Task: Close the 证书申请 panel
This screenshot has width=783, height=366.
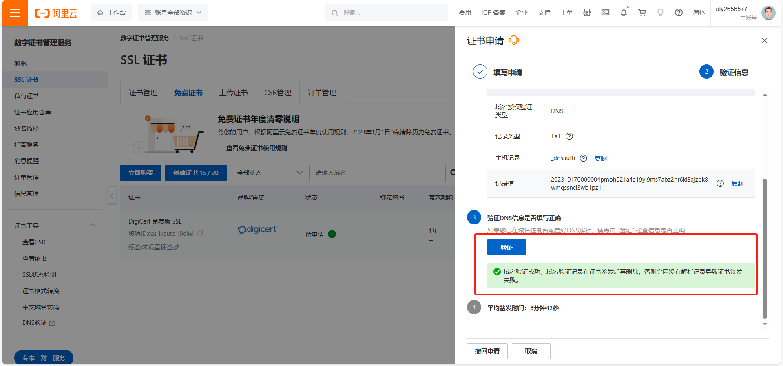Action: click(x=765, y=40)
